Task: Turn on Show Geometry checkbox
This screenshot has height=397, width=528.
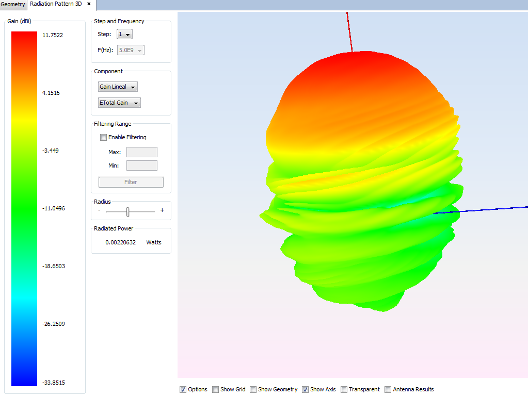Action: (x=253, y=389)
